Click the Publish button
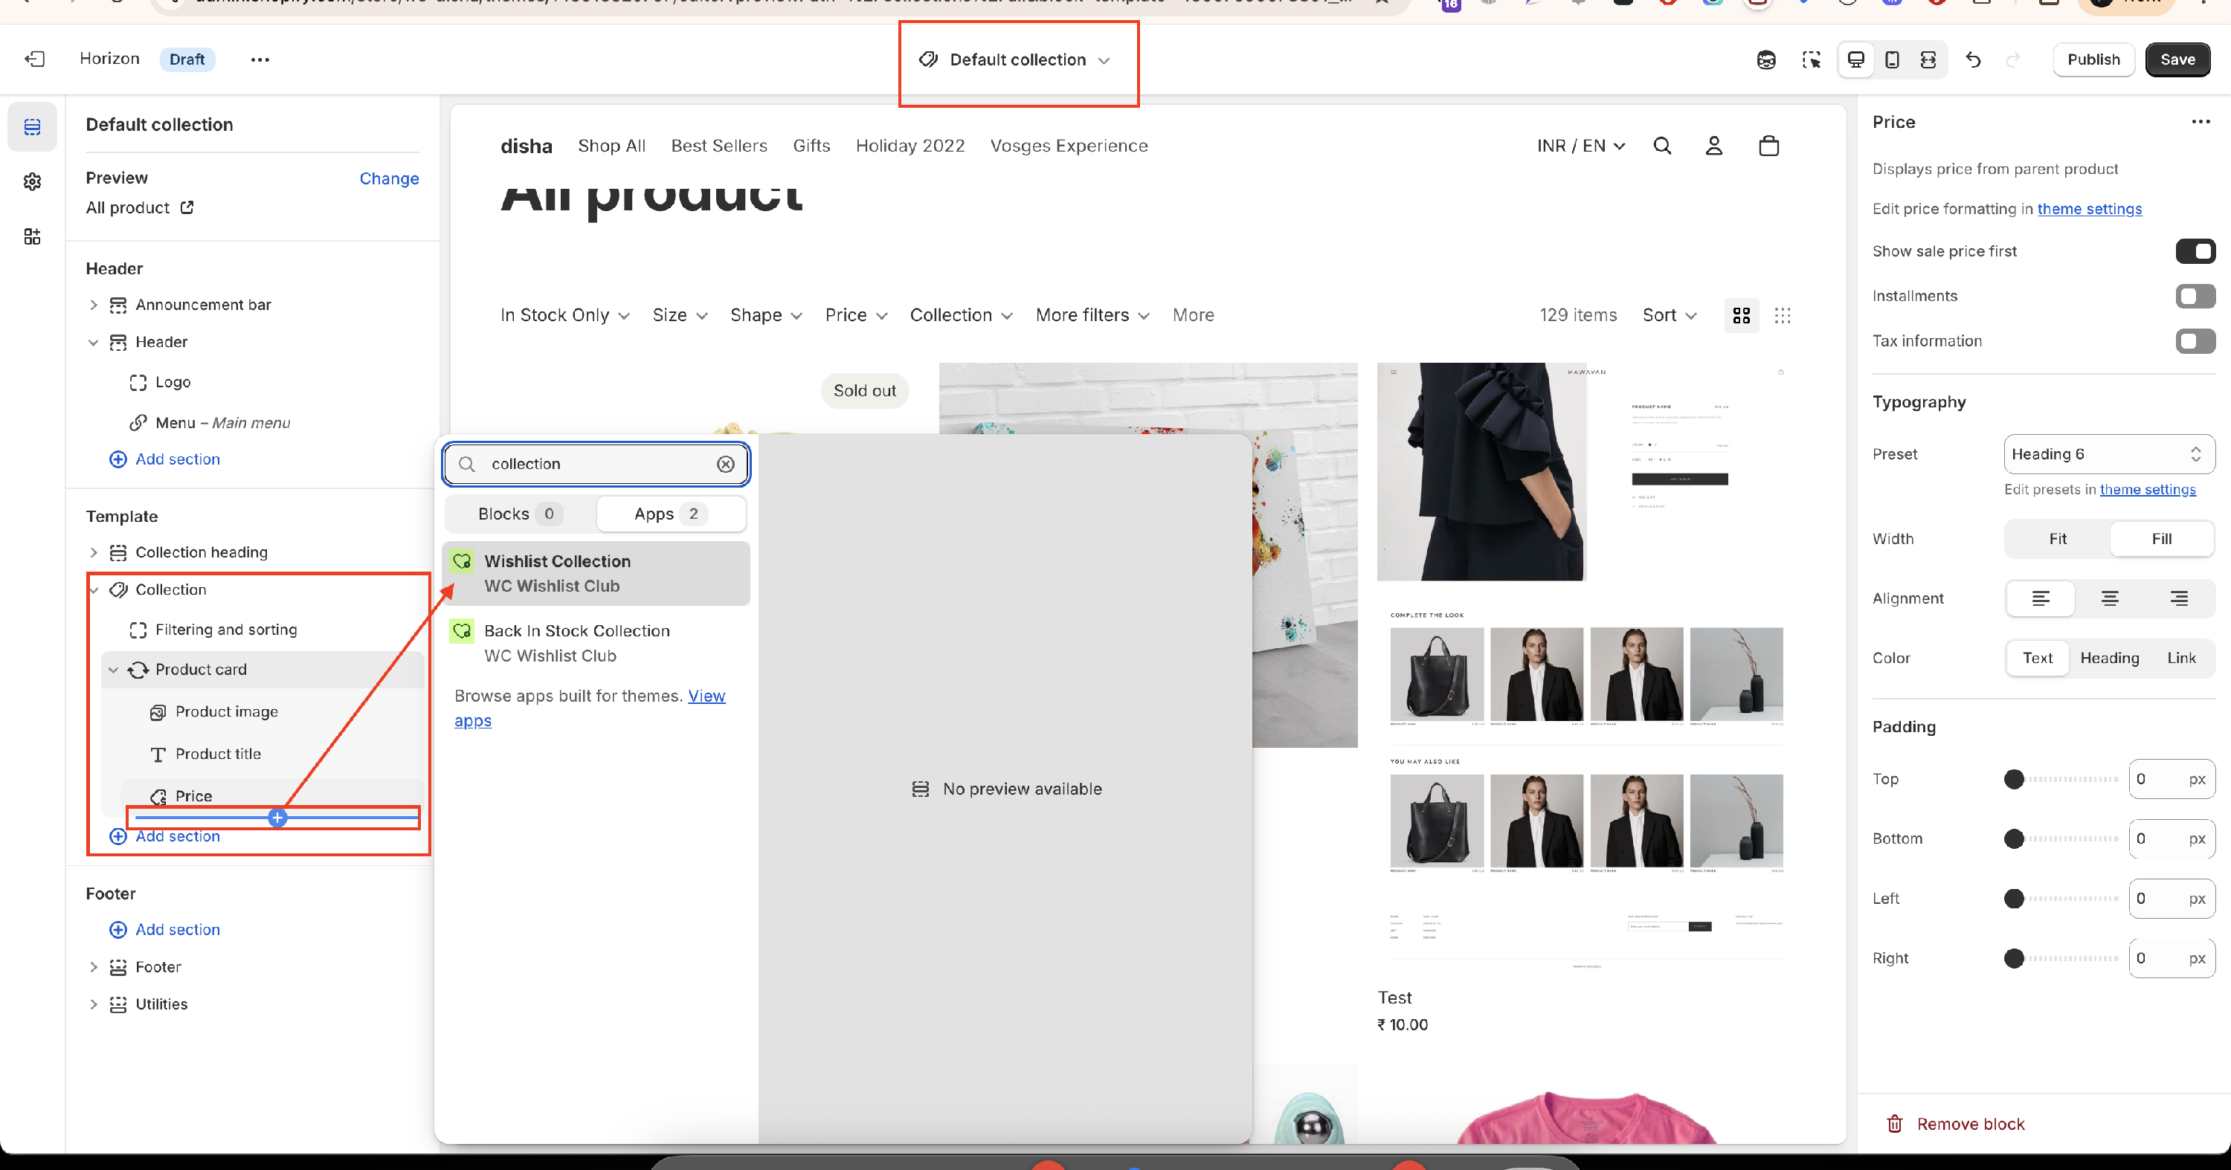 (2093, 59)
